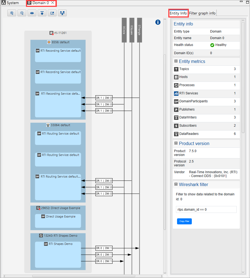
Task: Click the Product version '7.5.0' value
Action: (193, 151)
